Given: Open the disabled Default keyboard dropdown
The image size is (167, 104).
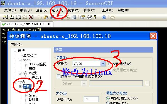Looking at the screenshot, I should (x=84, y=83).
